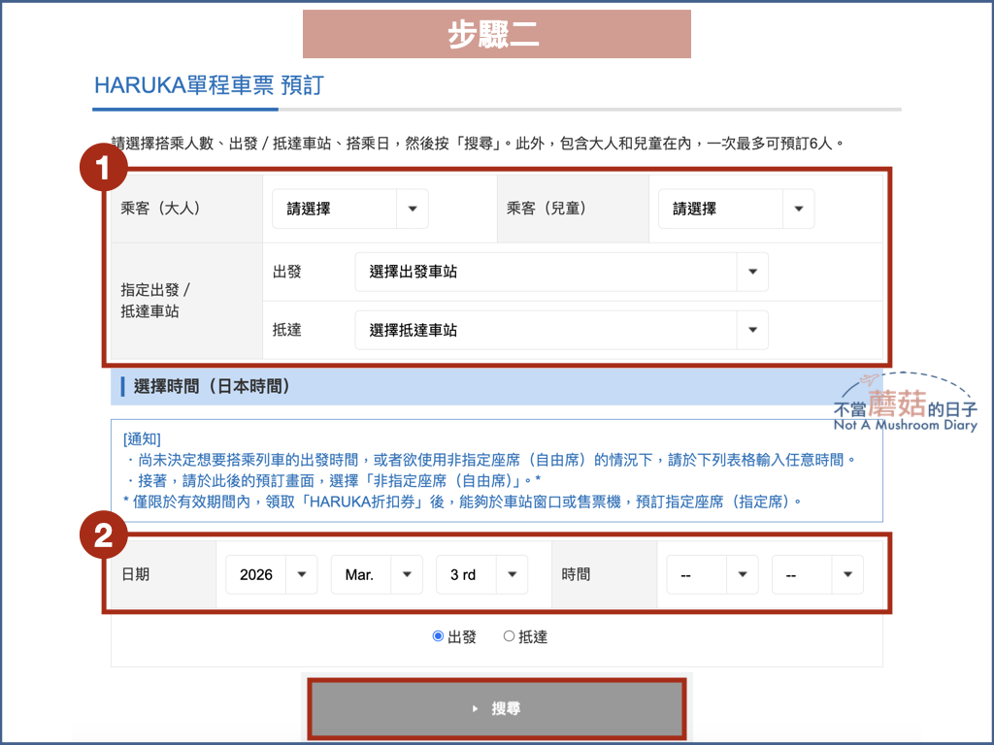The image size is (994, 745).
Task: Open the adult passenger 請選擇 dropdown
Action: click(x=349, y=209)
